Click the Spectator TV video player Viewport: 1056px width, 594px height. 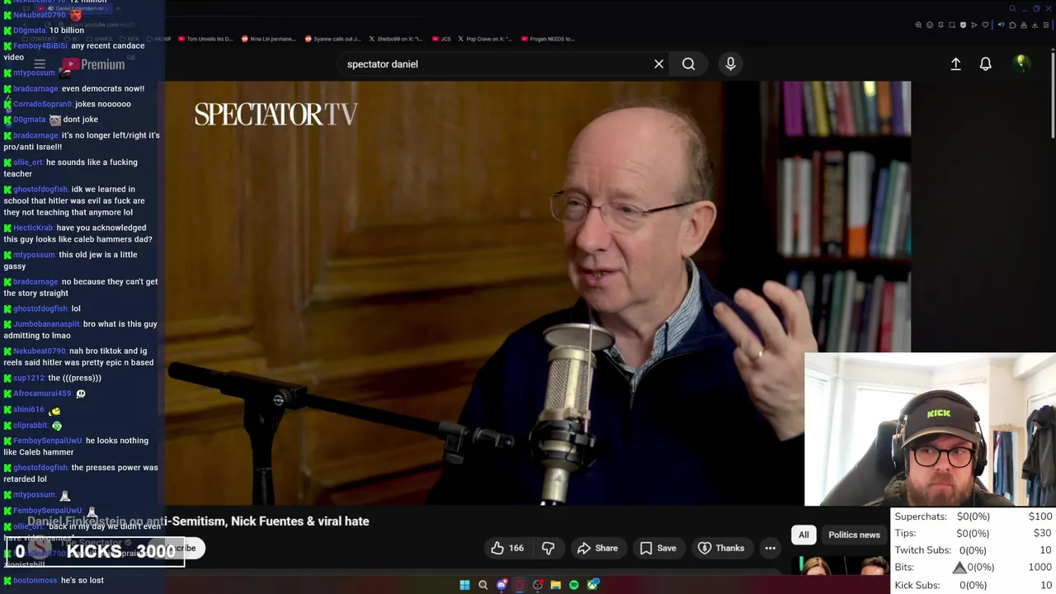click(538, 293)
